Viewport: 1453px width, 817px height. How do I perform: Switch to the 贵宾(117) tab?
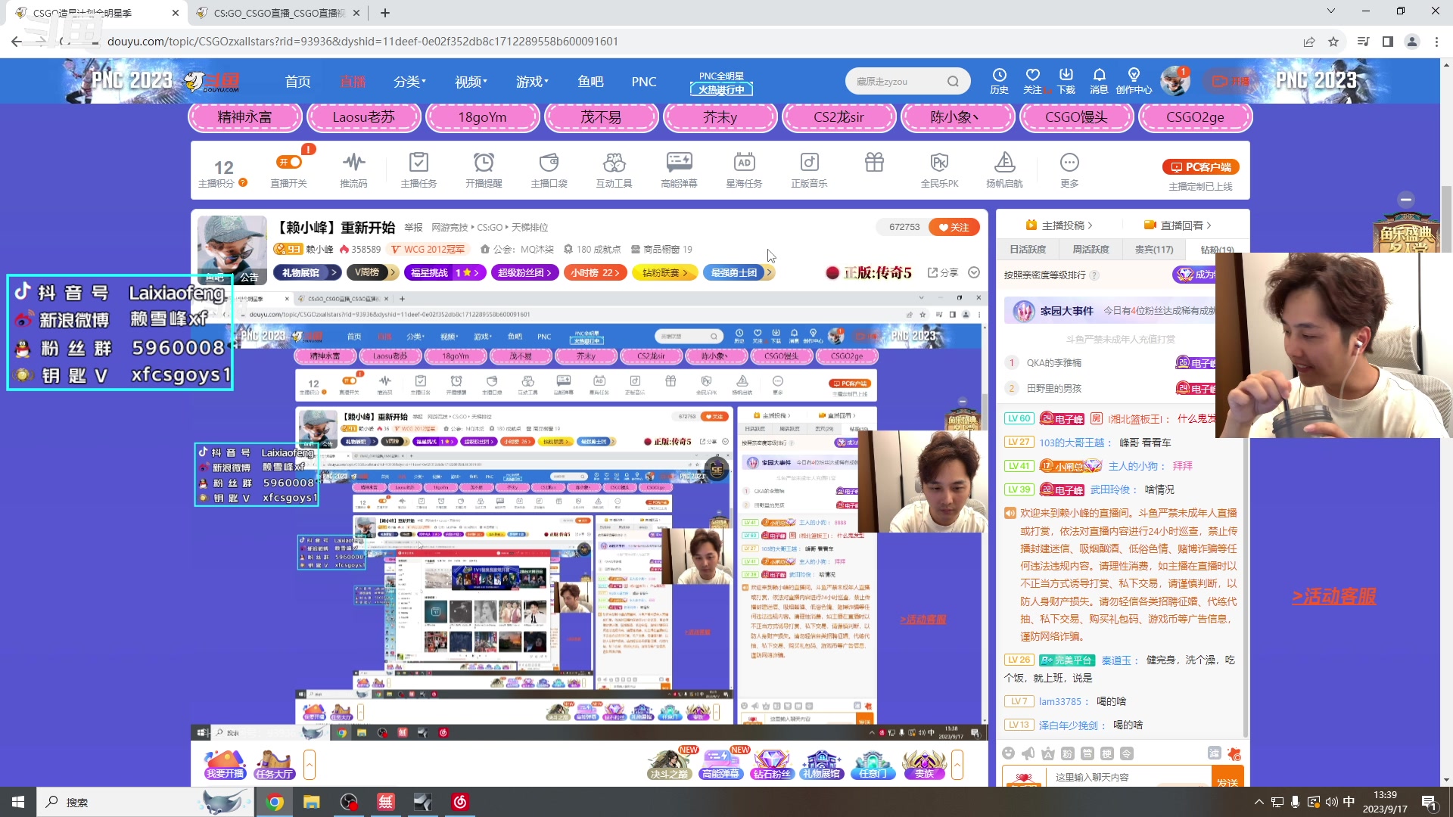tap(1154, 249)
